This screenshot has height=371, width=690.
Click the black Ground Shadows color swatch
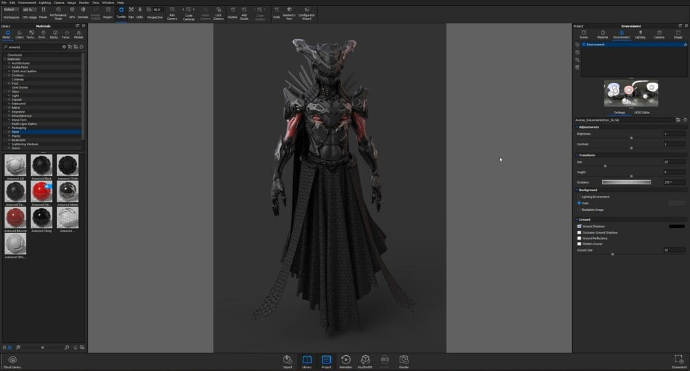677,226
